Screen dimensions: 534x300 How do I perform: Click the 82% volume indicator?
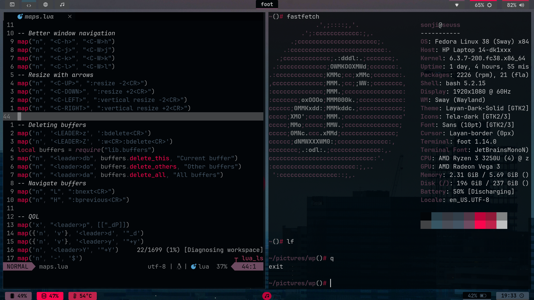pos(516,5)
